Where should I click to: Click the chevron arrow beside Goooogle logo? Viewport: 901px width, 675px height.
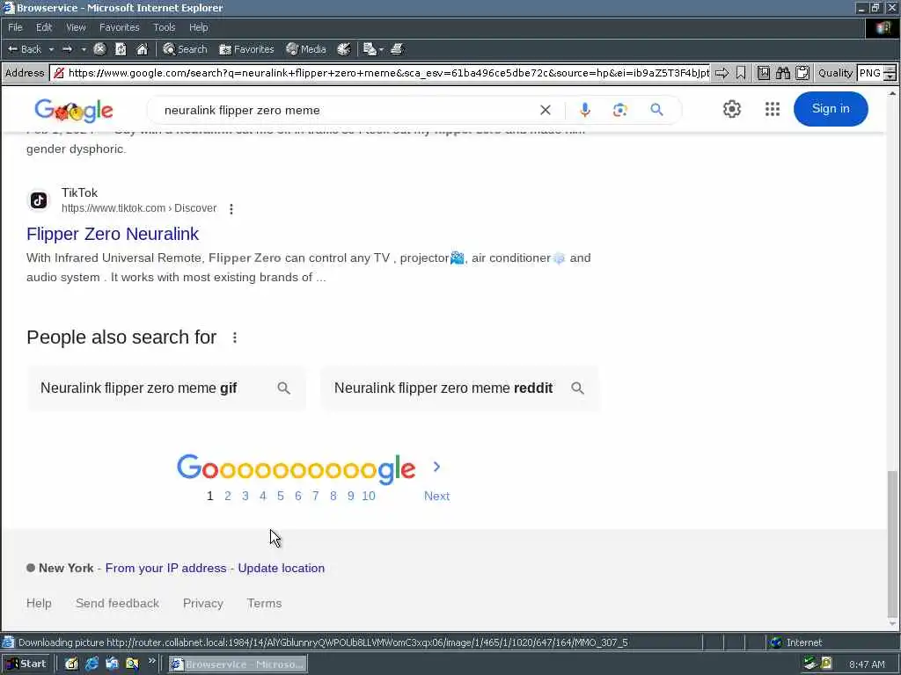click(436, 467)
